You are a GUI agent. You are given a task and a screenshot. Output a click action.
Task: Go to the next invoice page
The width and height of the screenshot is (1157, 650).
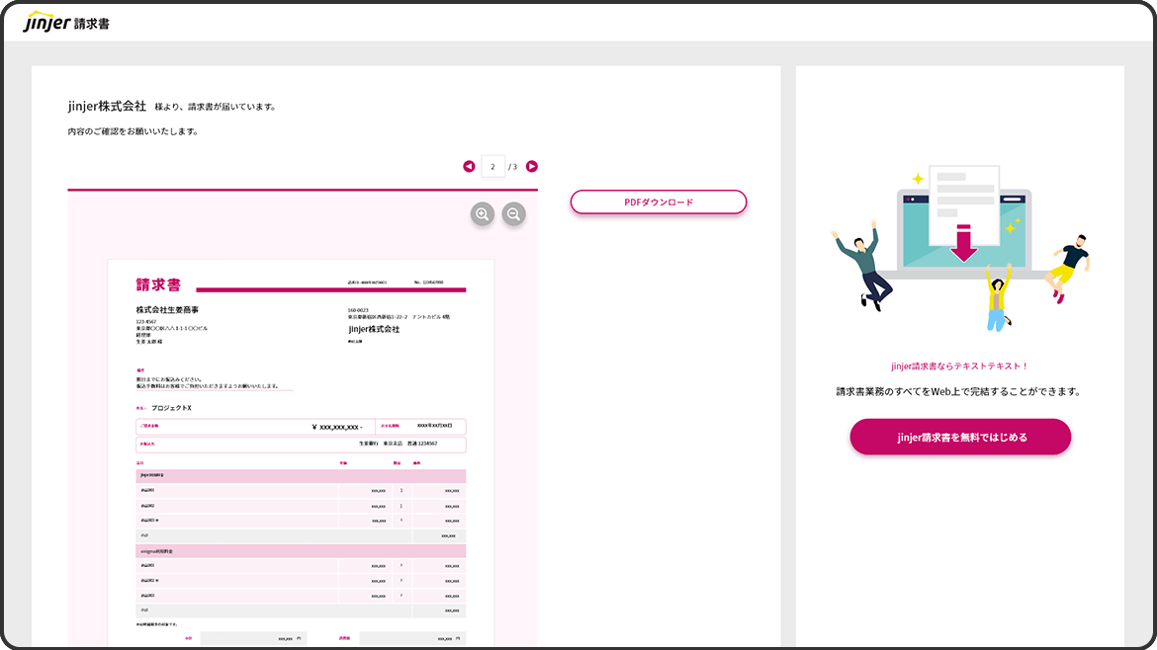click(532, 166)
